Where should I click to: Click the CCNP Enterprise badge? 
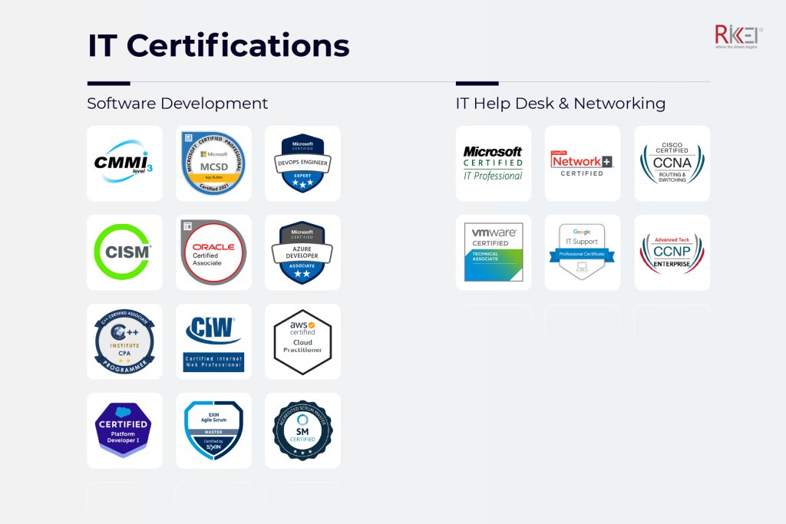click(672, 252)
